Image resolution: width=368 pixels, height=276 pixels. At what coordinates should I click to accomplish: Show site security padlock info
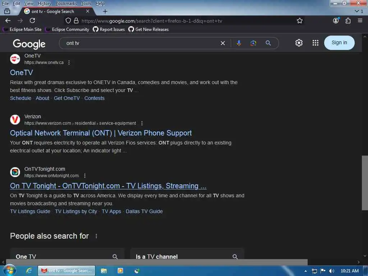(76, 20)
